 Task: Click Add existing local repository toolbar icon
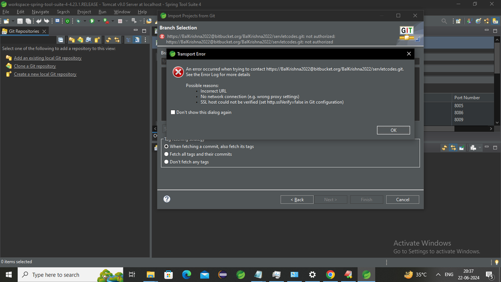tap(72, 40)
